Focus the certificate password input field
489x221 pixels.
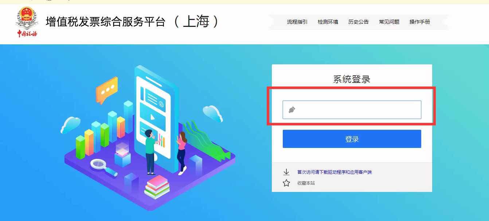[352, 110]
